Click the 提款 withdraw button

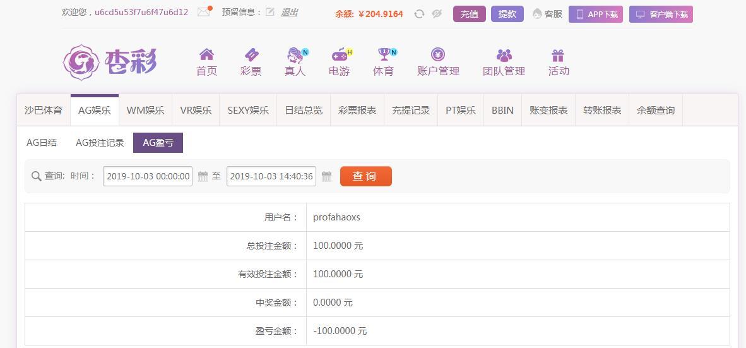pyautogui.click(x=507, y=15)
